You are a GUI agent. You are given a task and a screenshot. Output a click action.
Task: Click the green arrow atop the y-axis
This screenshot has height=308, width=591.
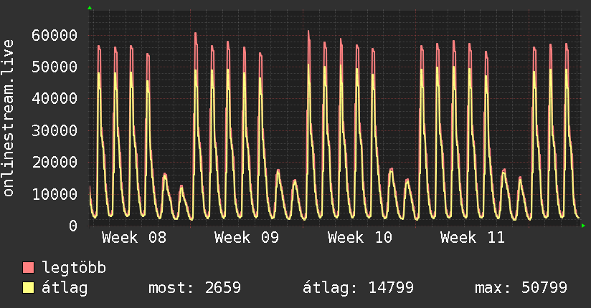click(x=90, y=8)
